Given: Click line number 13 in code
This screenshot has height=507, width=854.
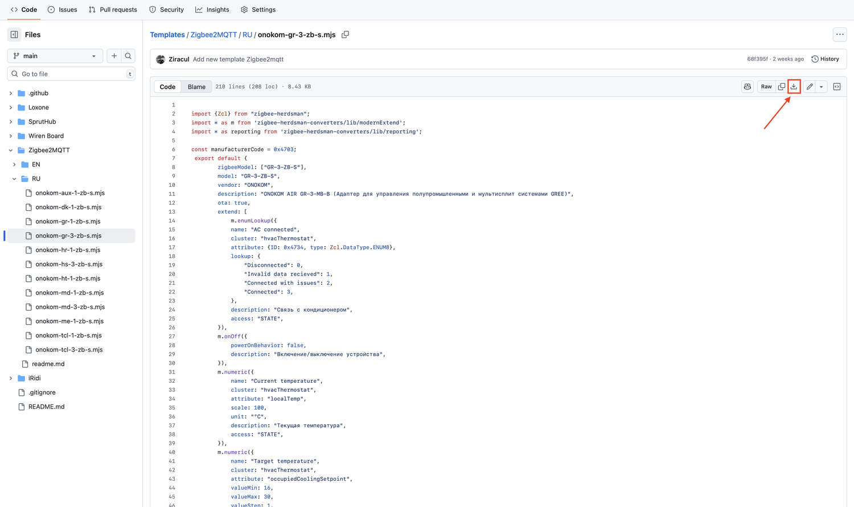Looking at the screenshot, I should point(172,212).
